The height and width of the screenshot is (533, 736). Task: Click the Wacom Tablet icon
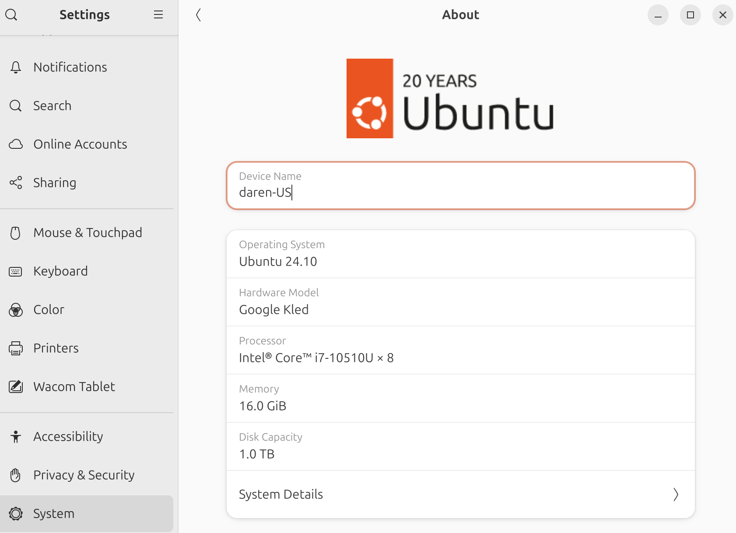pos(16,387)
